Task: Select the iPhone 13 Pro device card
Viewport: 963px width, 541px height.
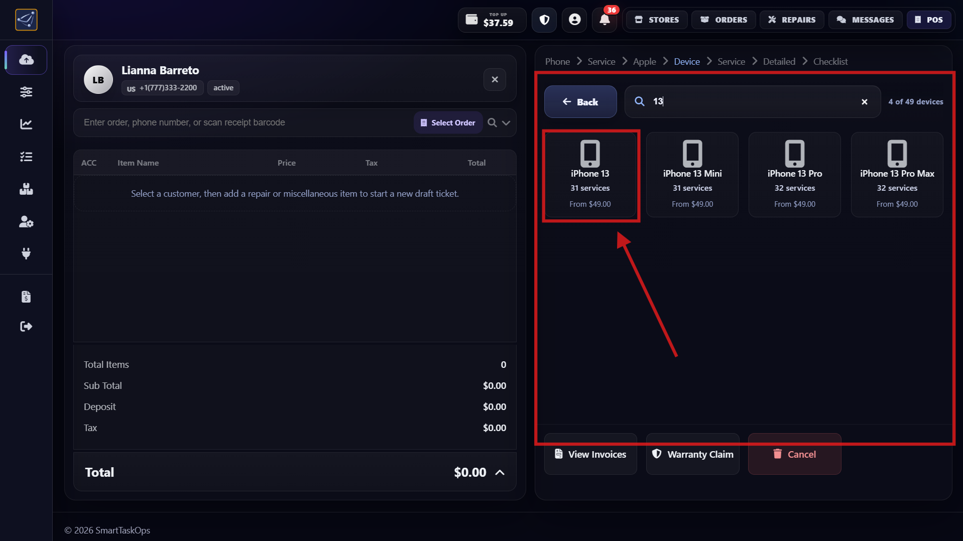Action: tap(795, 175)
